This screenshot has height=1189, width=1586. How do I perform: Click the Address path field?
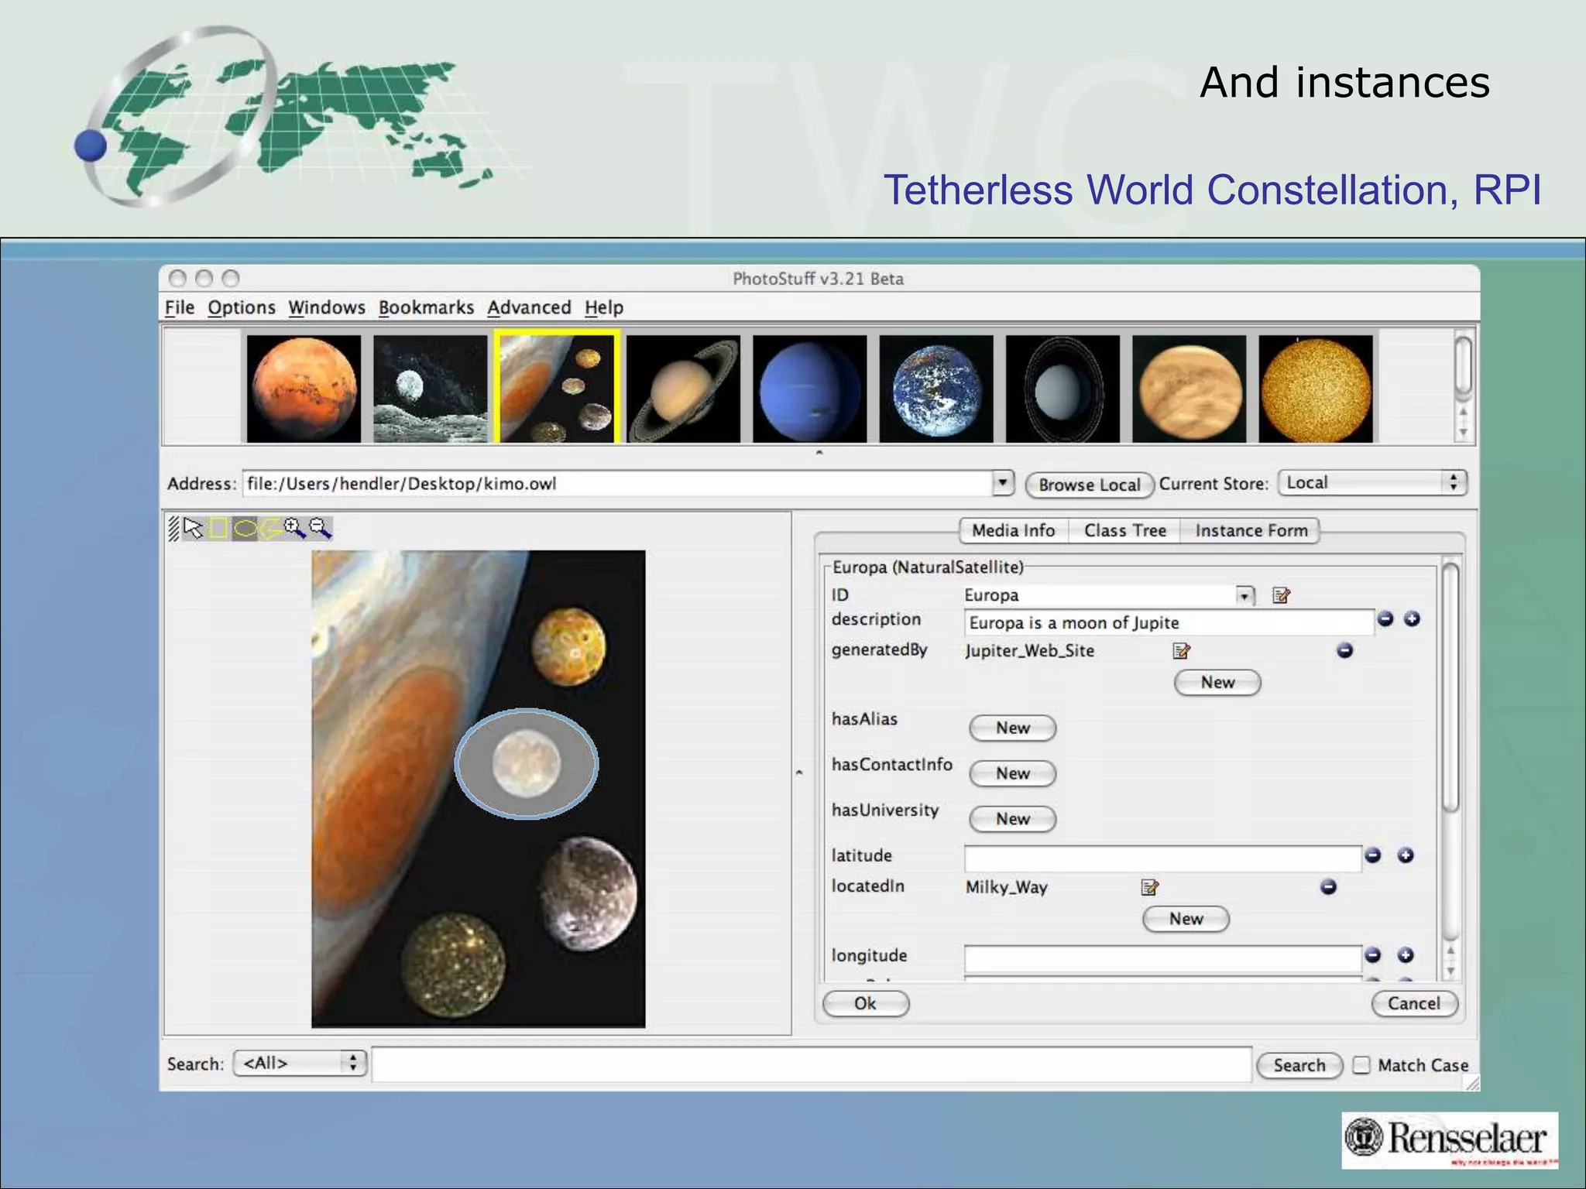coord(617,484)
